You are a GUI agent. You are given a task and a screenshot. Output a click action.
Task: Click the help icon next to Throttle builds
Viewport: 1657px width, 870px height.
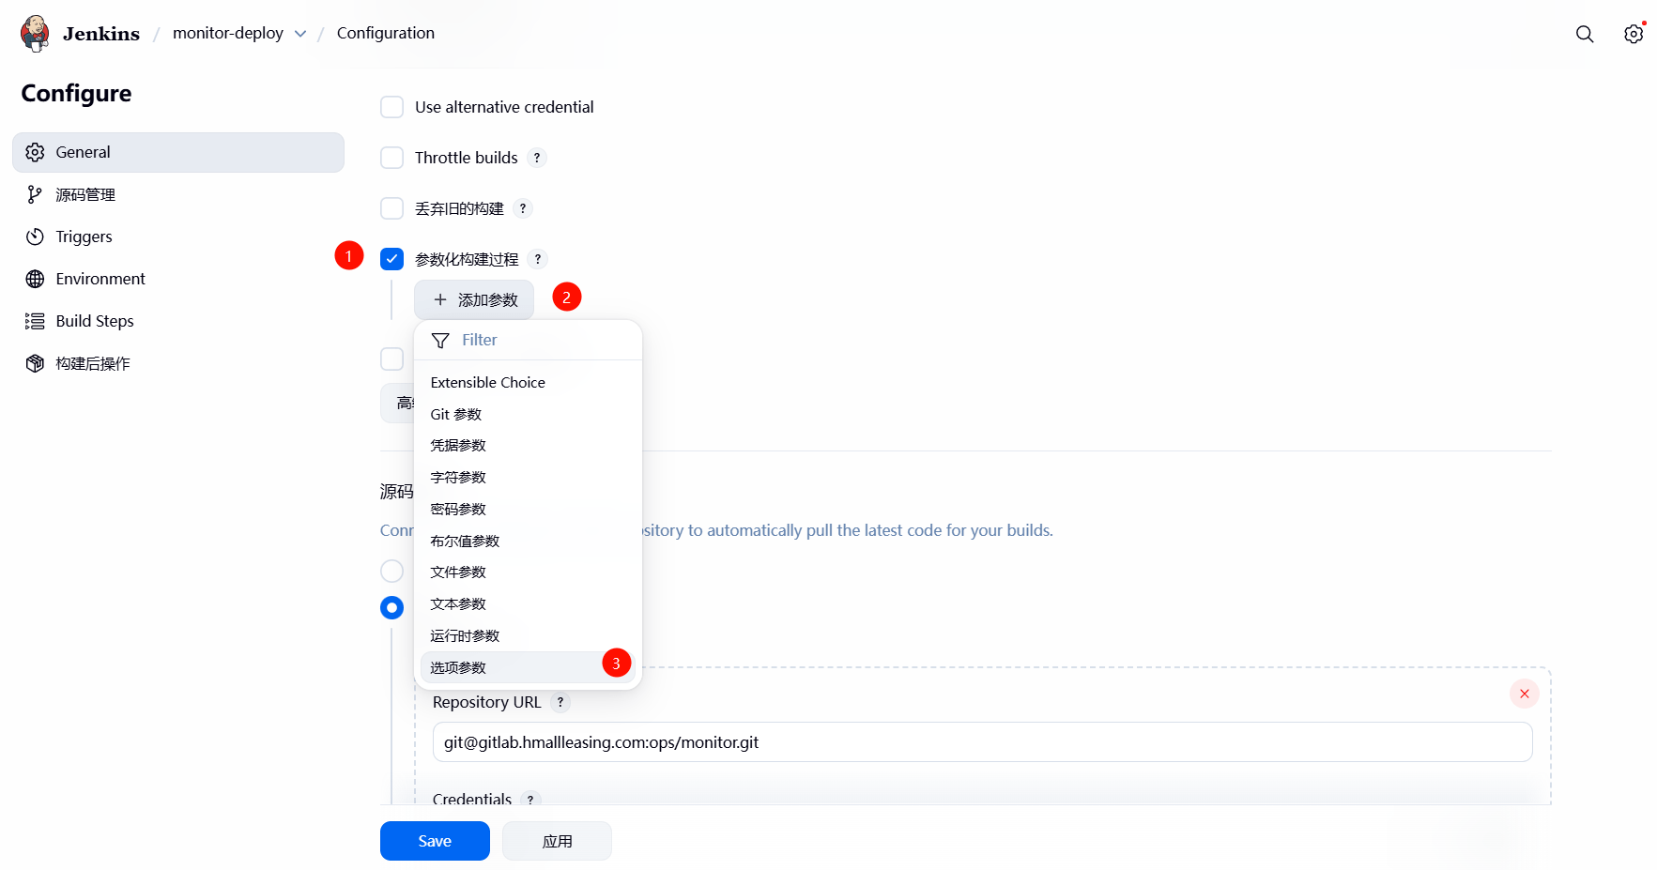(x=537, y=158)
